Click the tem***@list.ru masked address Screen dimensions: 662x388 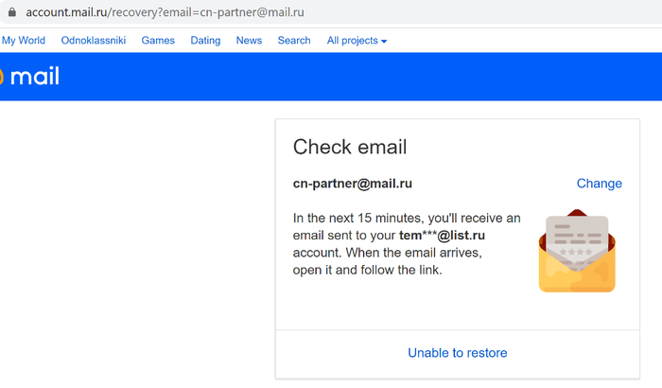(x=442, y=236)
